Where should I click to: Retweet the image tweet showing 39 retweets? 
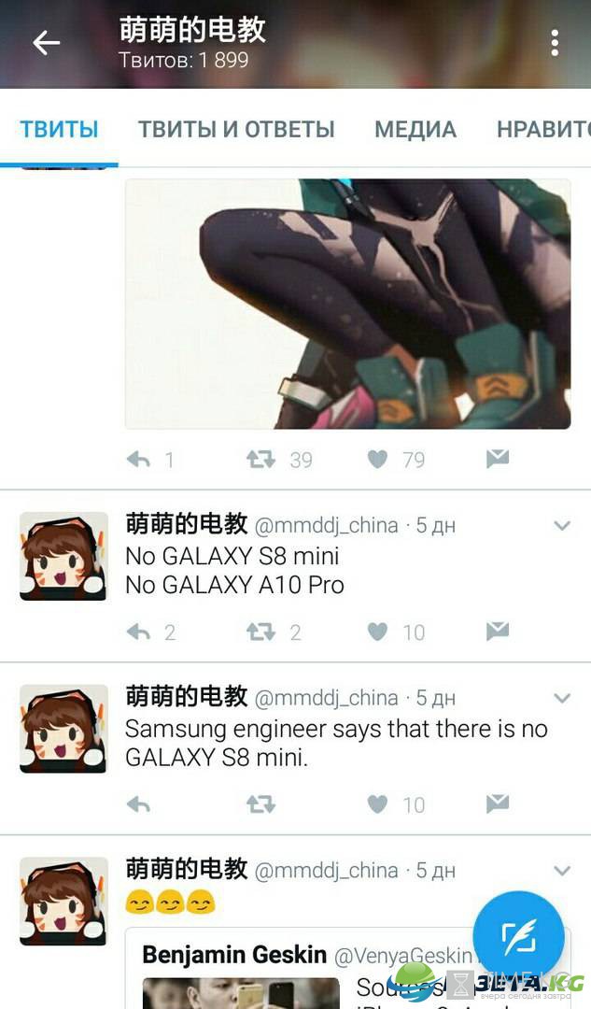point(260,459)
